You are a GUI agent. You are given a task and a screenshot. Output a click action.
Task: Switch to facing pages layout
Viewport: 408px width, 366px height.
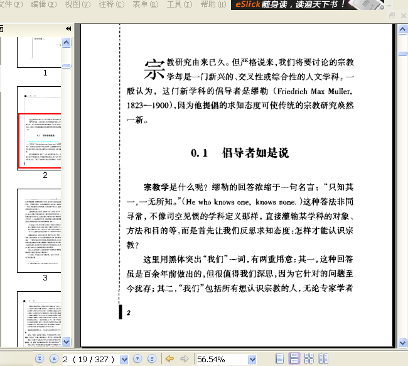(x=323, y=358)
